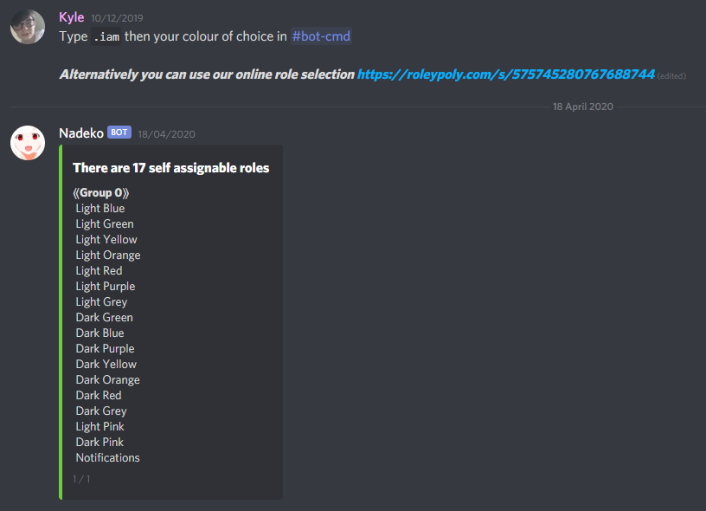Screen dimensions: 706x511
Task: Click the .iam inline code text
Action: (106, 36)
